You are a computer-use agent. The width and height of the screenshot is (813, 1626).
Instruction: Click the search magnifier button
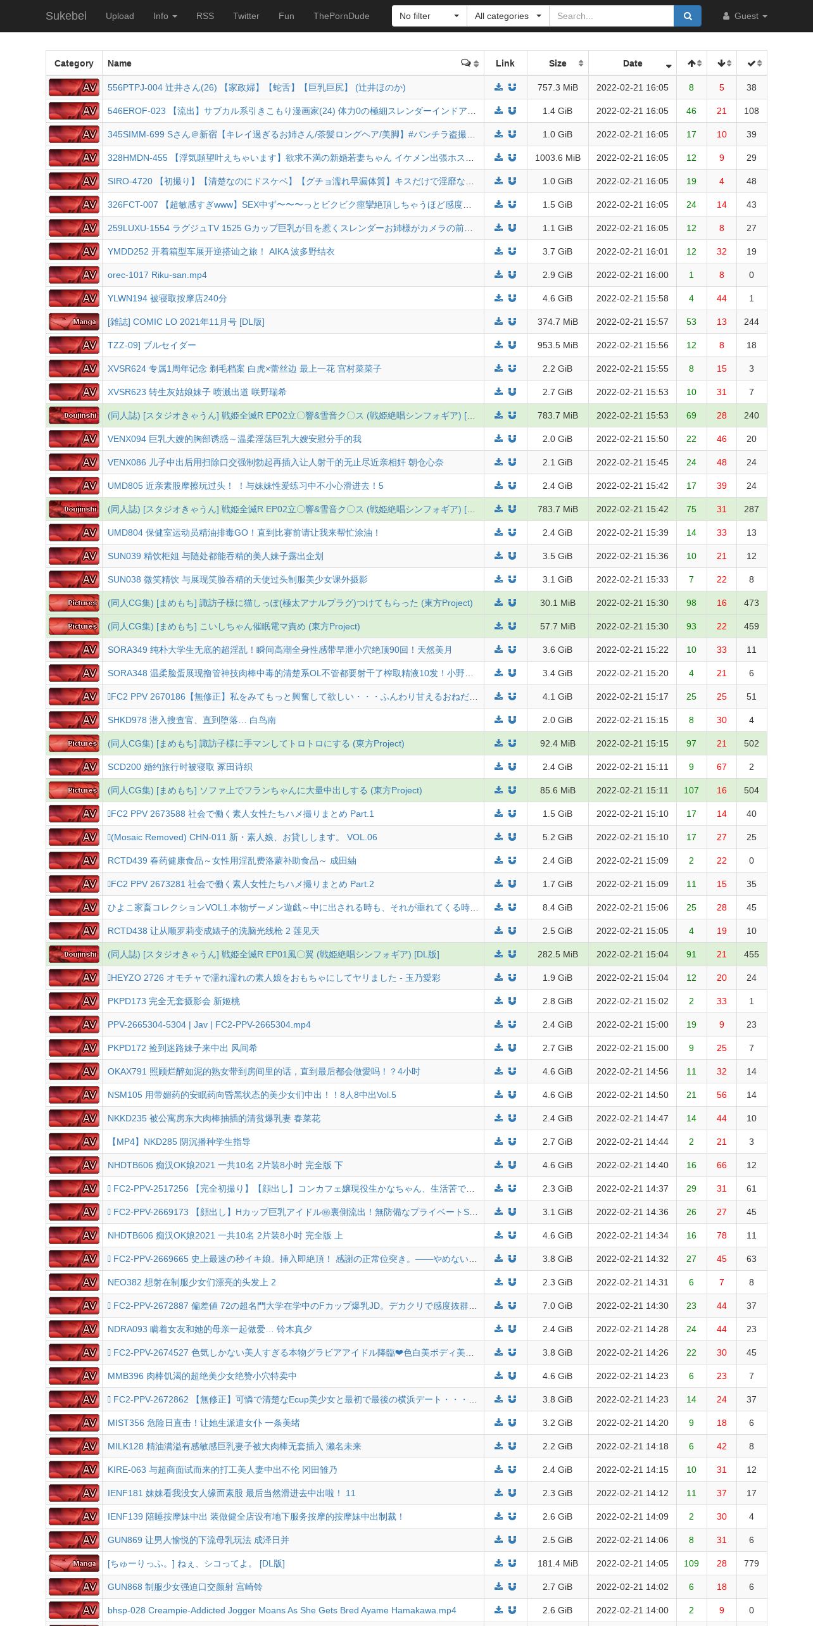pos(688,16)
